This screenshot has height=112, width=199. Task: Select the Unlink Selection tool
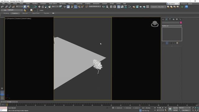click(10, 7)
